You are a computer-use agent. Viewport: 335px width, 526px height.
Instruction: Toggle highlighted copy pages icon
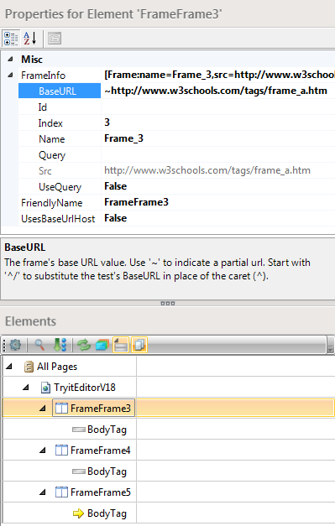click(139, 345)
